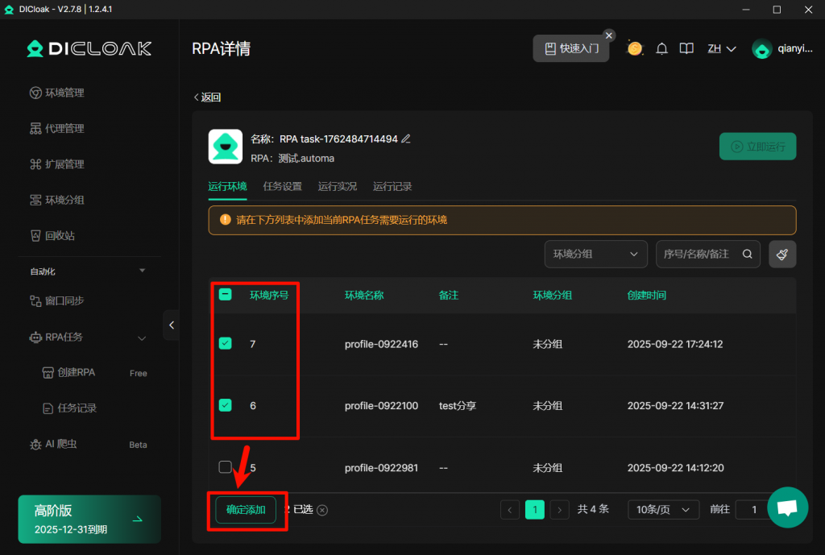Collapse the left sidebar with arrow handle

171,325
